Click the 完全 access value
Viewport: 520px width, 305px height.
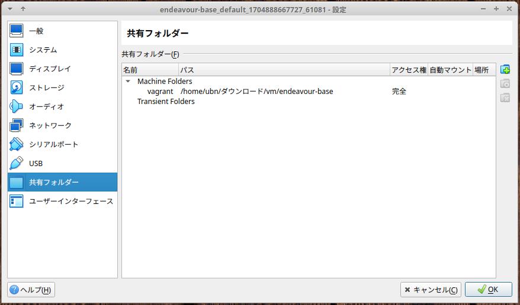tap(399, 91)
